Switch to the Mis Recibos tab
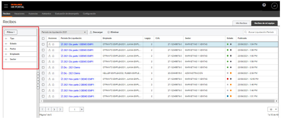Screen dimensions: 281x120 [x=241, y=23]
